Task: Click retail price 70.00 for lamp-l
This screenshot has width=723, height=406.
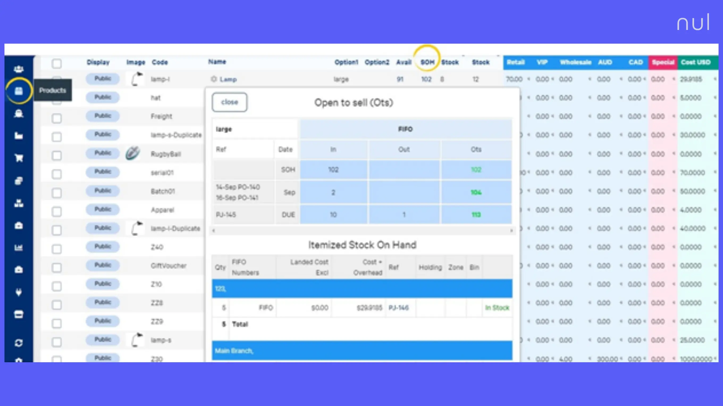Action: coord(514,79)
